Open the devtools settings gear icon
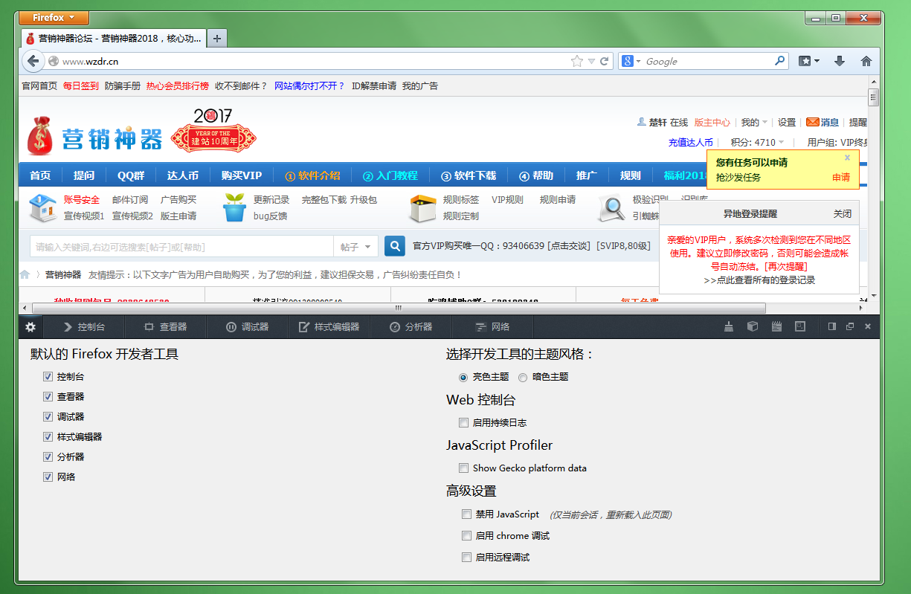 click(30, 326)
